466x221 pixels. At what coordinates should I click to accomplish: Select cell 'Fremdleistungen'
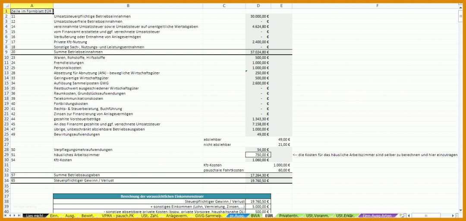click(128, 62)
